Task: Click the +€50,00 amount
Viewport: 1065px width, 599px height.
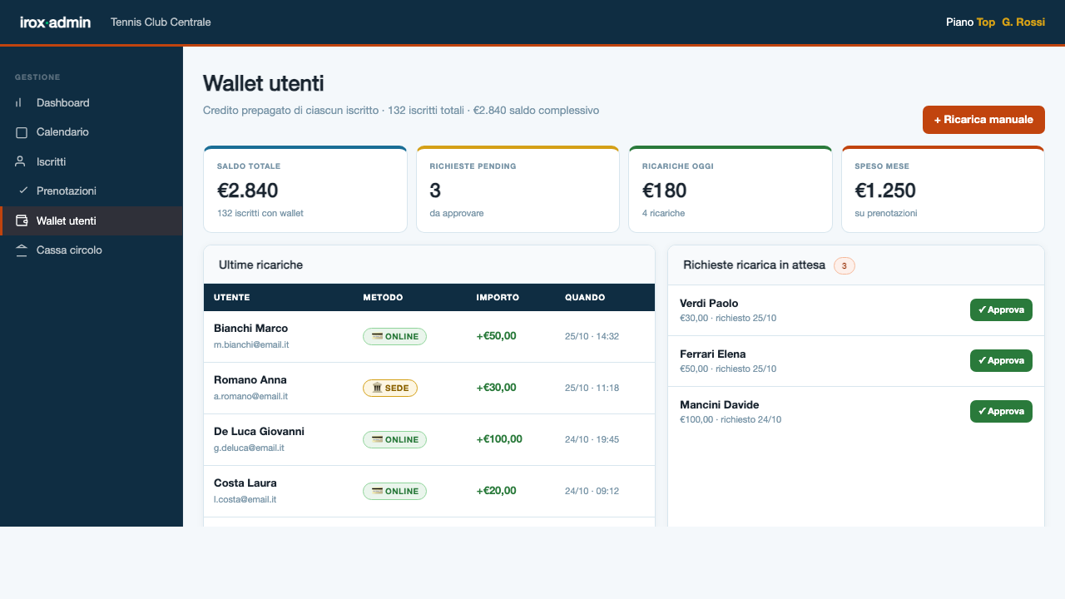Action: (496, 336)
